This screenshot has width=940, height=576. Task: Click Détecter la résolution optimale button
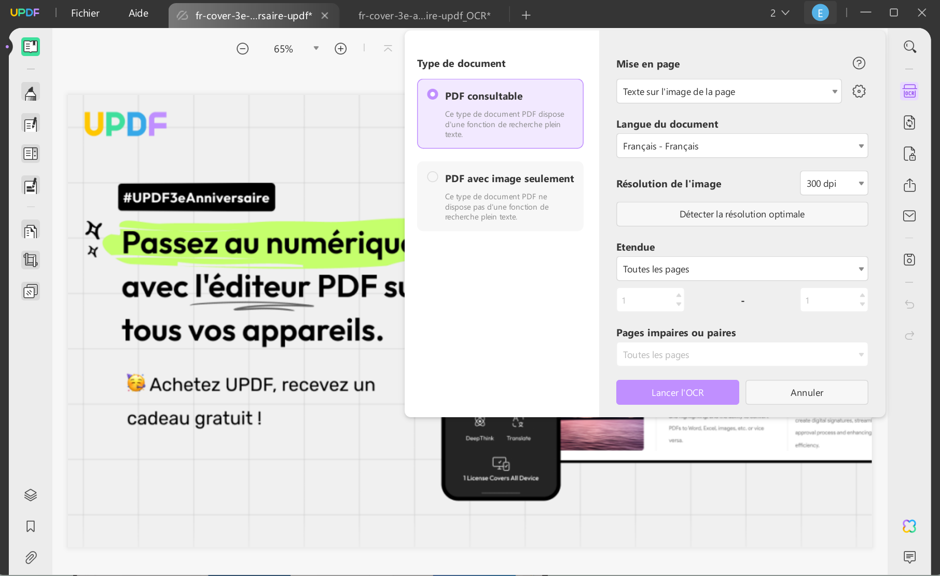[742, 214]
